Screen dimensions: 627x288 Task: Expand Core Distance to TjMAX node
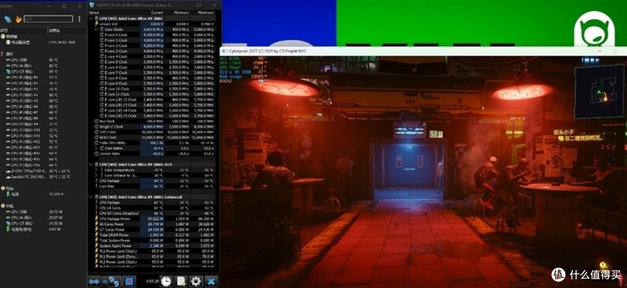point(96,175)
